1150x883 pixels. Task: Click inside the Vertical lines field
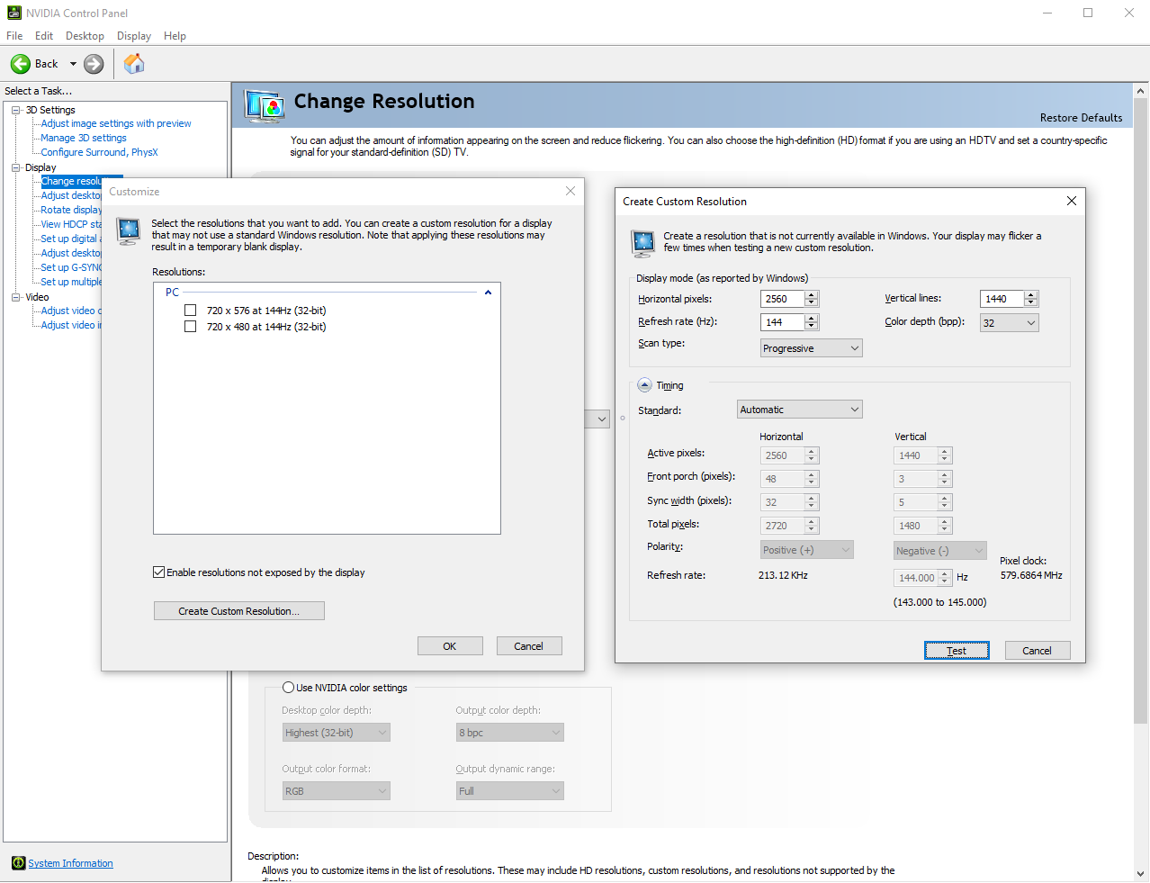click(x=1001, y=299)
